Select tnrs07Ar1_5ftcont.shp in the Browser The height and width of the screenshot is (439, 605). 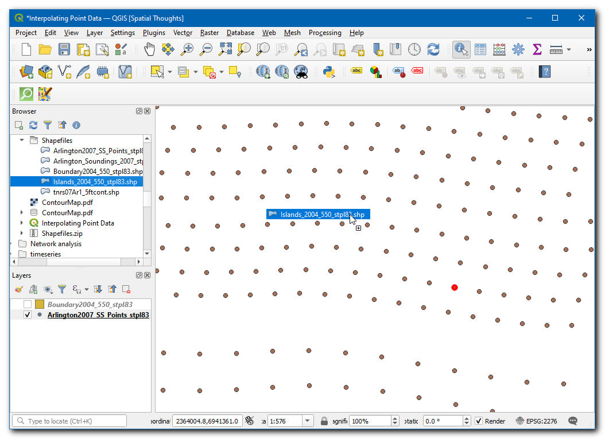[86, 192]
